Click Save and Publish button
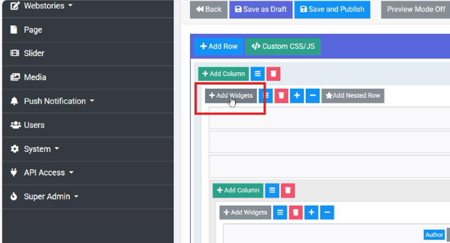 tap(332, 10)
